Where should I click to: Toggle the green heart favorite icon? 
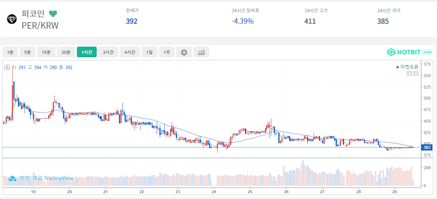[x=53, y=13]
